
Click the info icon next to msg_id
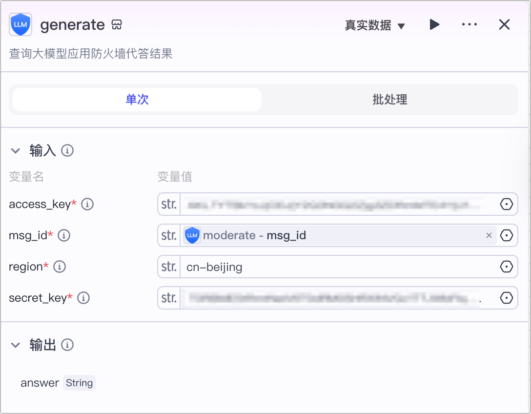coord(64,235)
